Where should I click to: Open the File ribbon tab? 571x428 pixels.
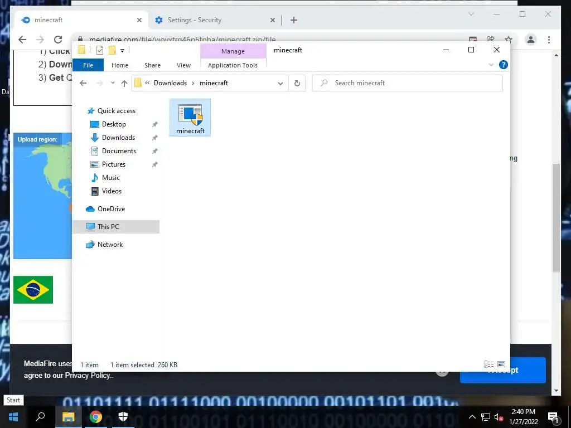88,65
